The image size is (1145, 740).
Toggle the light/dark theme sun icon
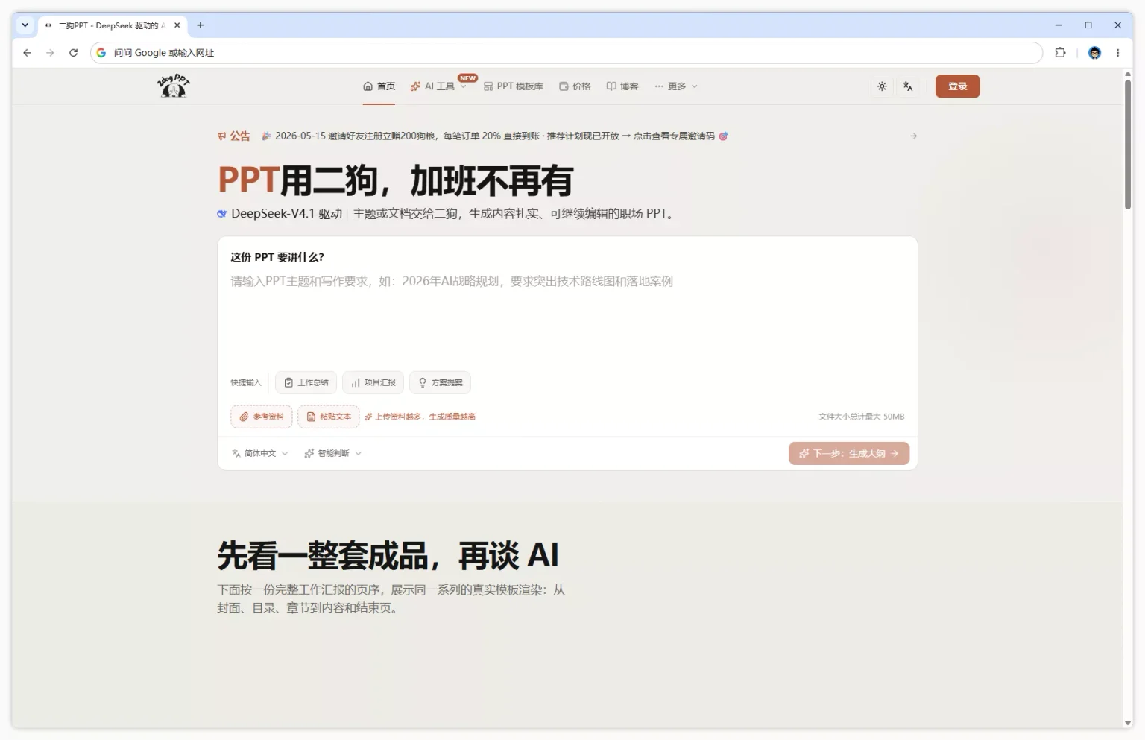[x=882, y=86]
